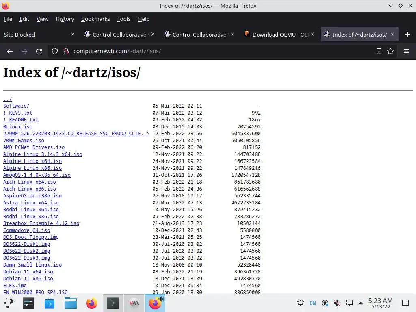The width and height of the screenshot is (416, 312).
Task: Download Breadbox_Ensemble_4.12.iso
Action: [x=41, y=223]
